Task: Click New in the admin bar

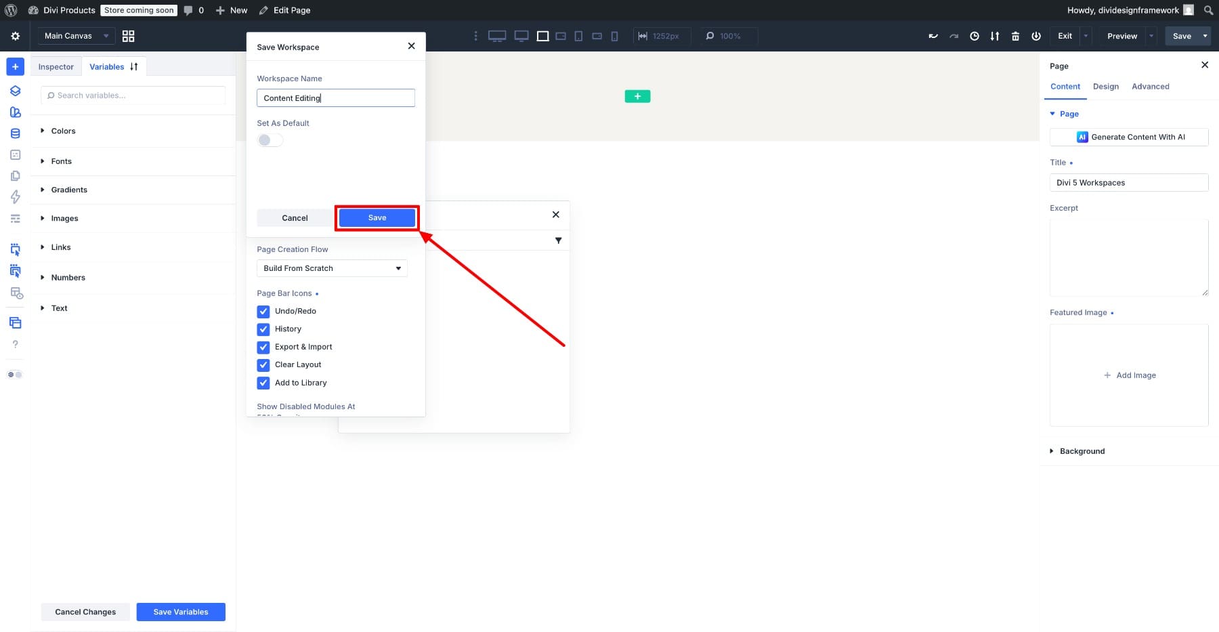Action: coord(232,10)
